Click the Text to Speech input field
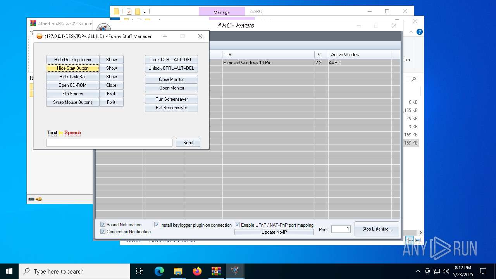This screenshot has height=279, width=496. 109,143
